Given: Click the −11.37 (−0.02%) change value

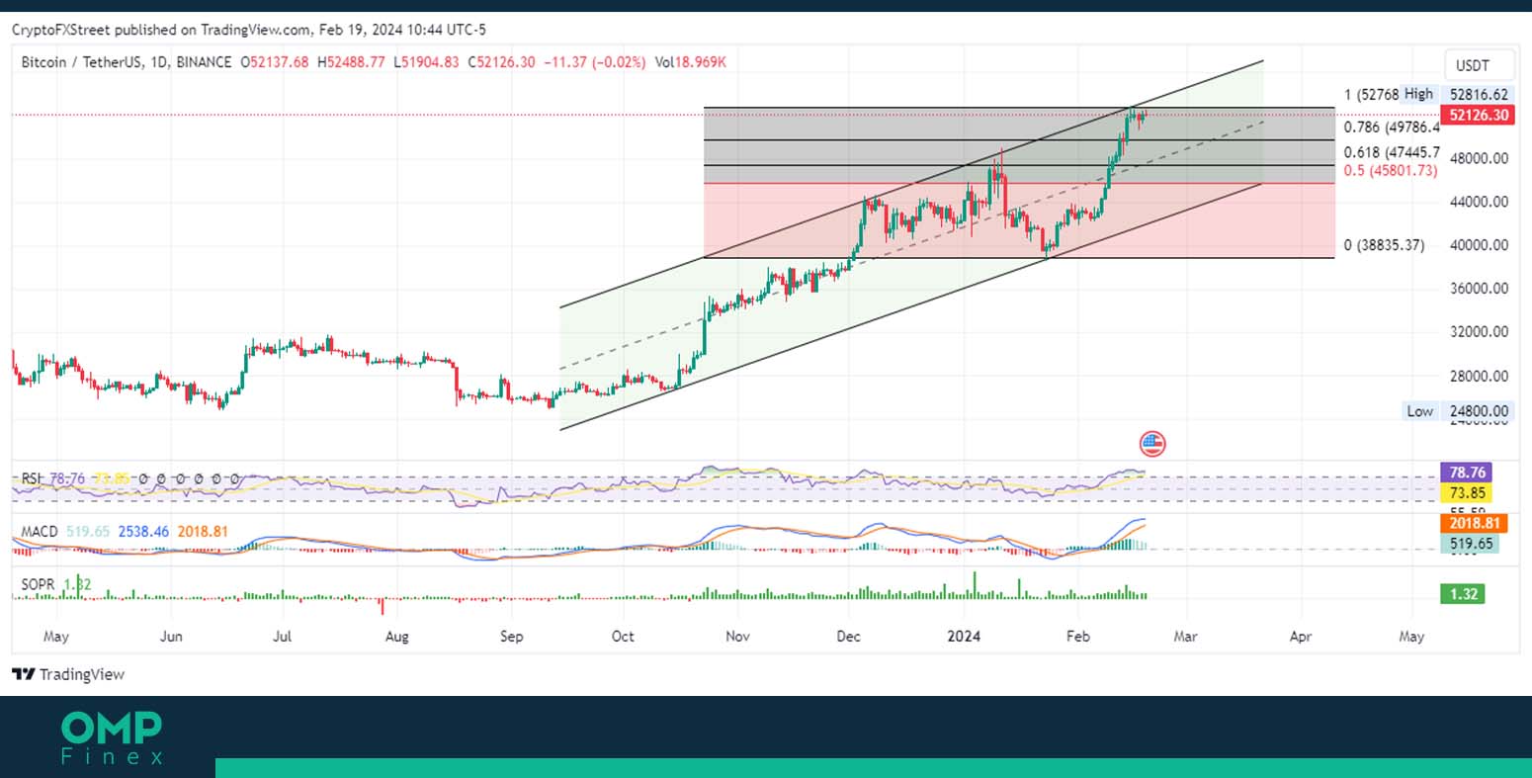Looking at the screenshot, I should tap(595, 61).
